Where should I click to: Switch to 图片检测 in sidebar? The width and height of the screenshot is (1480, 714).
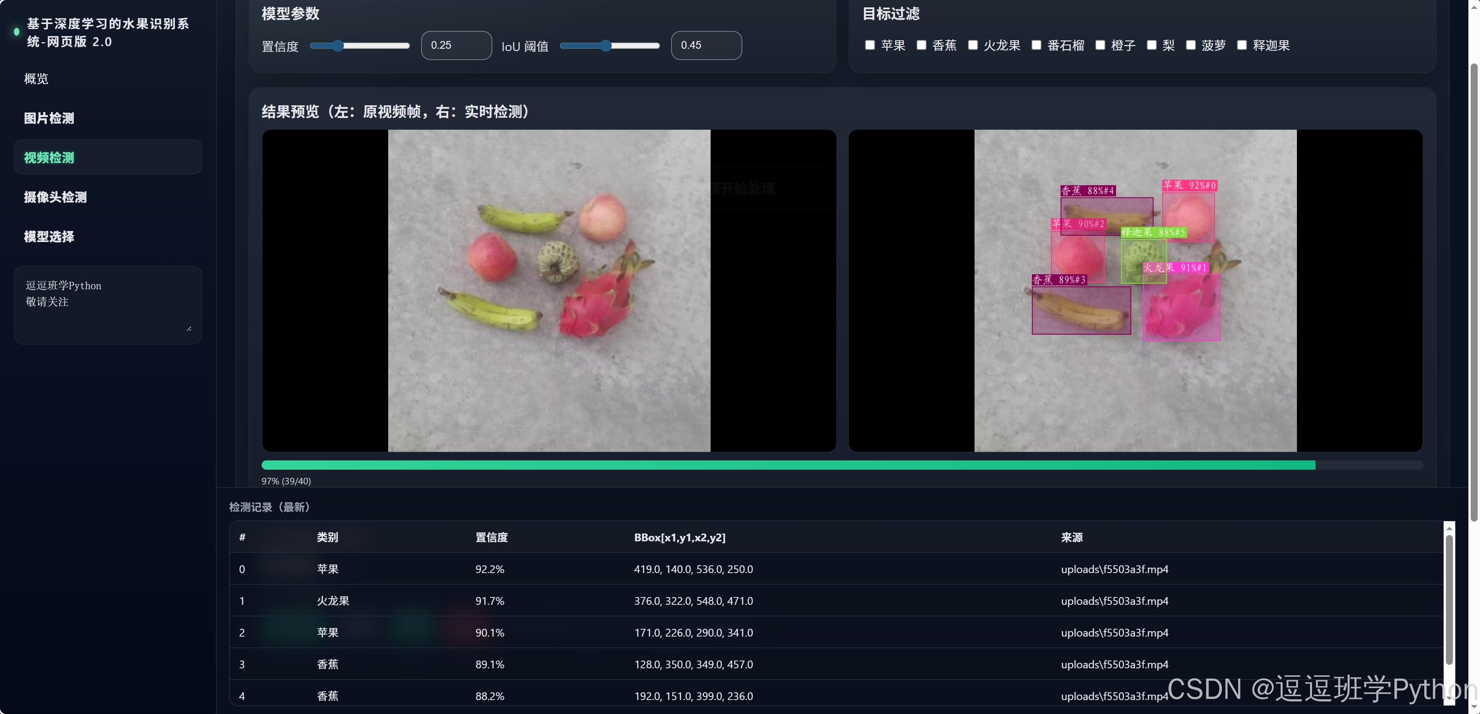[49, 118]
